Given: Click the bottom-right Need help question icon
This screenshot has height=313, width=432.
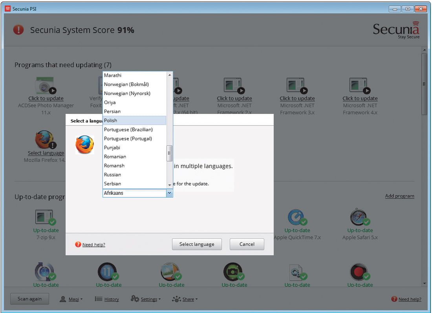Looking at the screenshot, I should tap(394, 299).
